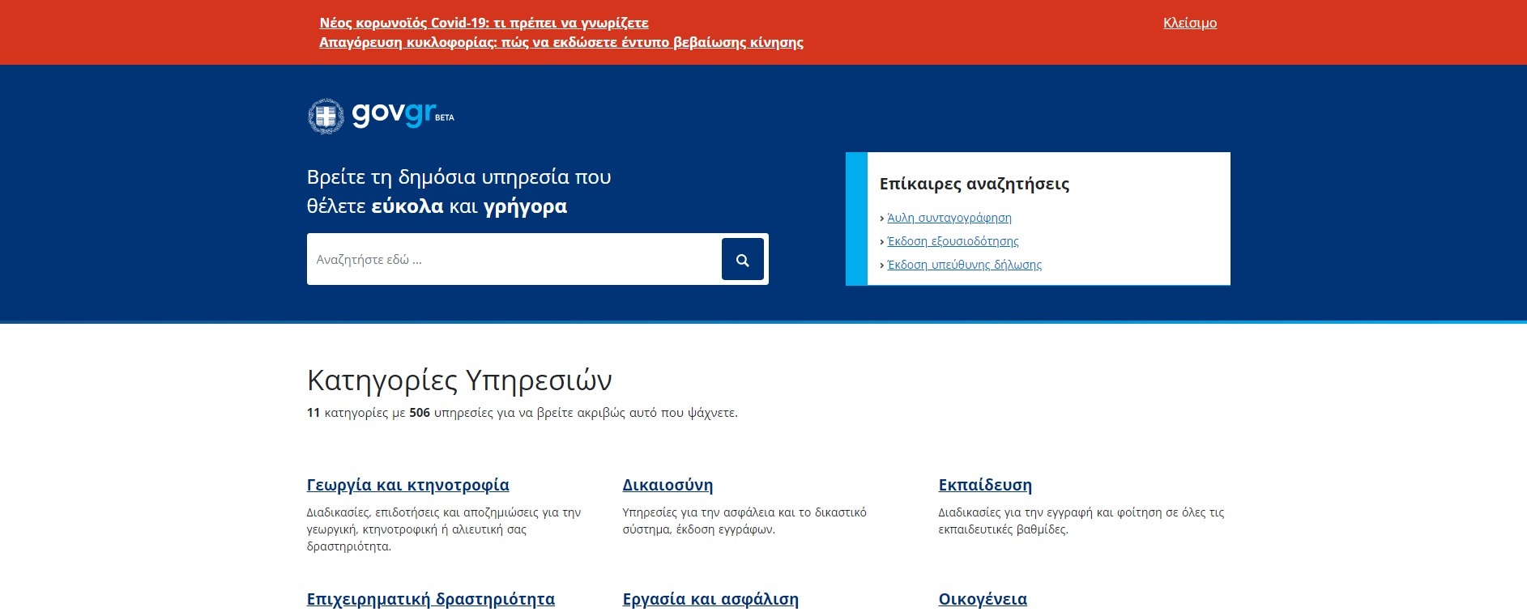Open the Επιχειρηματική δραστηριότητα category
1527x616 pixels.
pos(430,599)
